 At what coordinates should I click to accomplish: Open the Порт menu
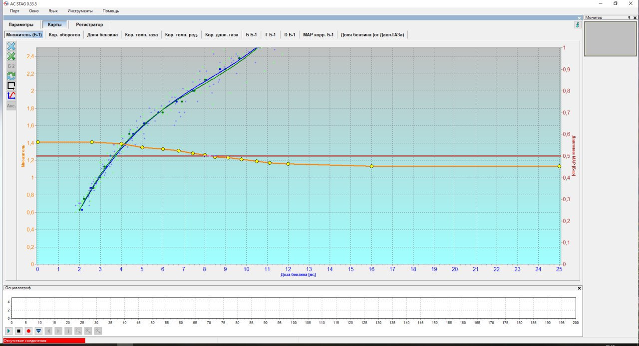click(14, 10)
